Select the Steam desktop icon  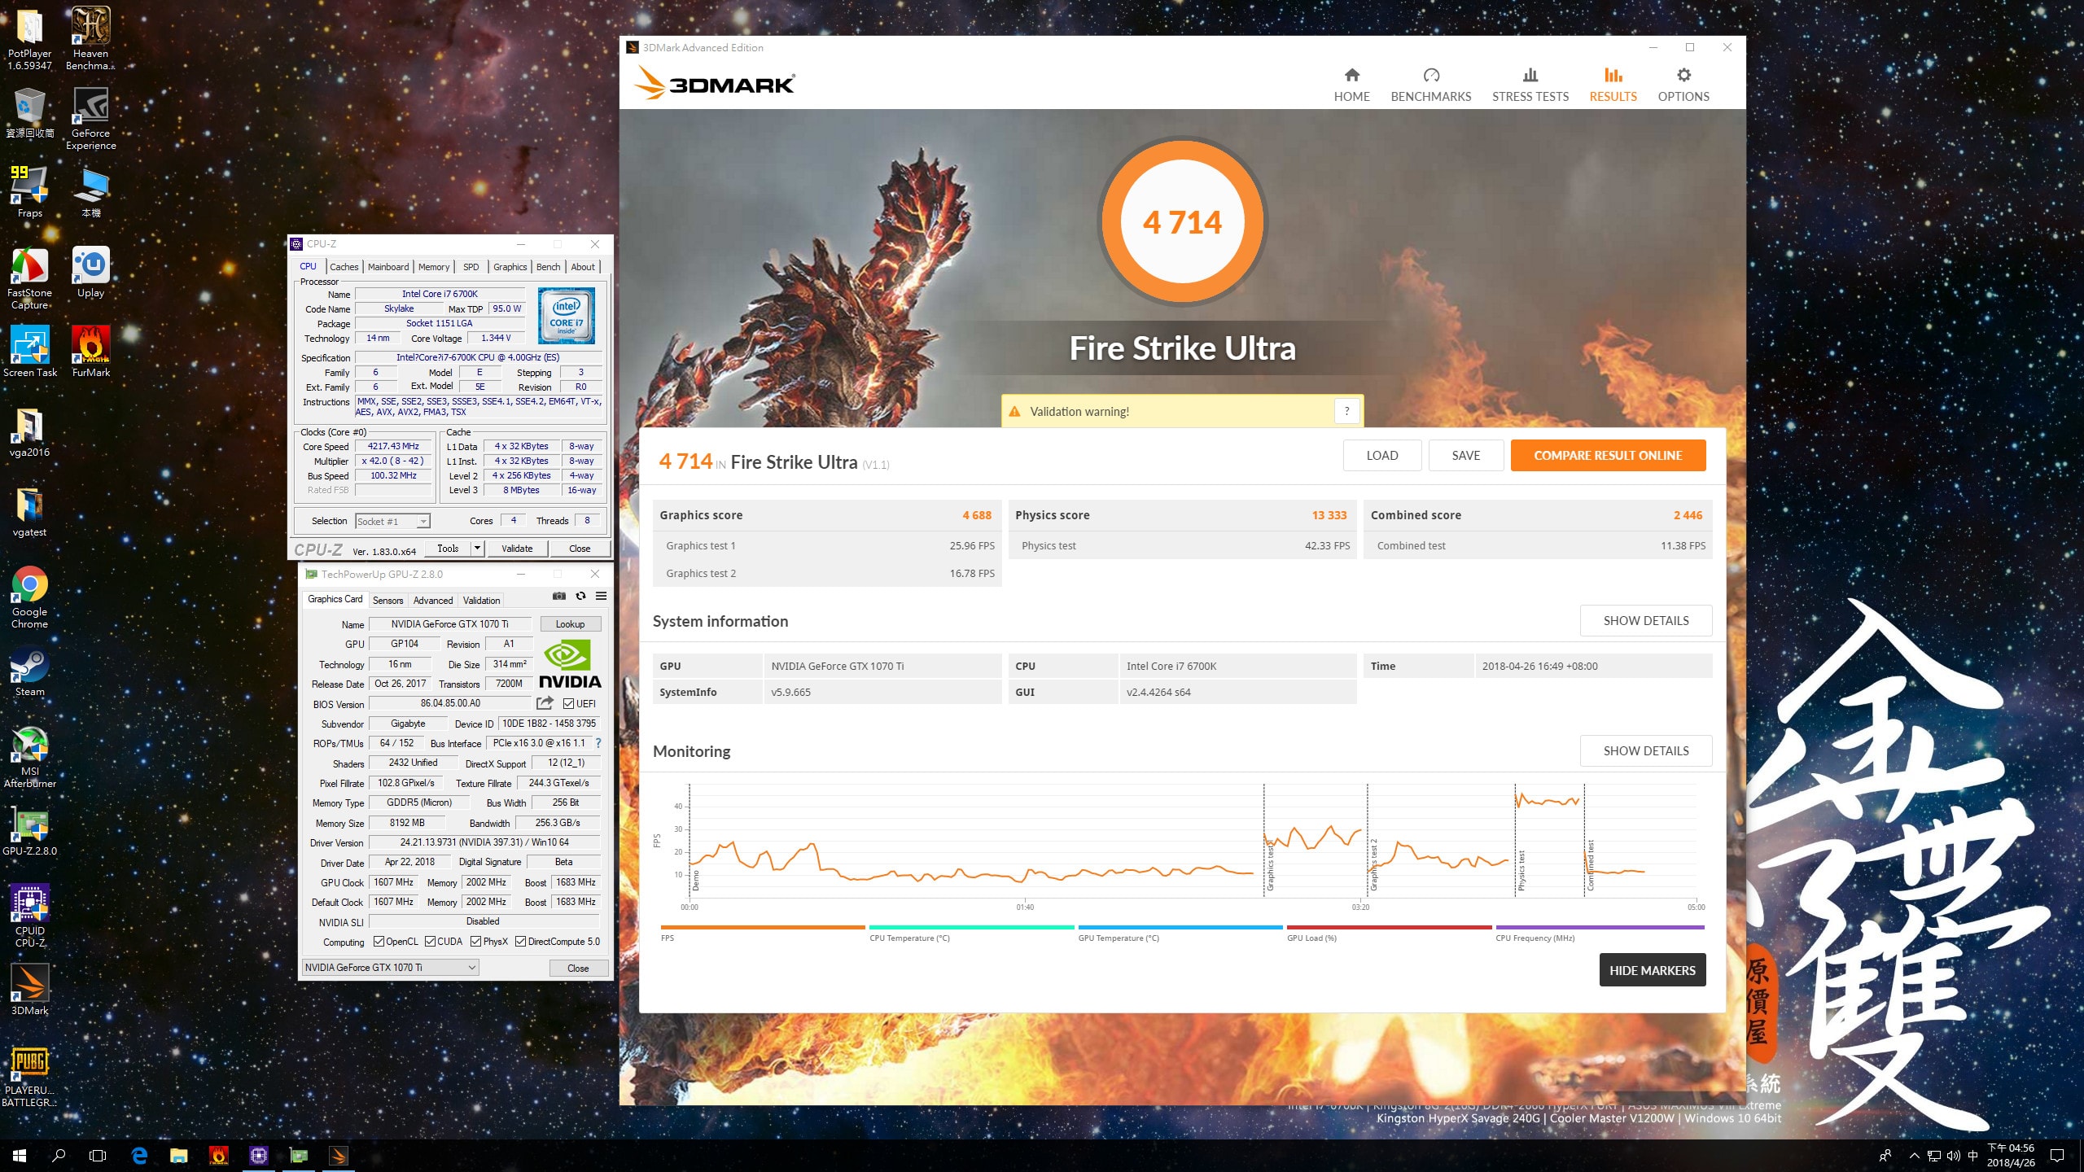tap(29, 671)
